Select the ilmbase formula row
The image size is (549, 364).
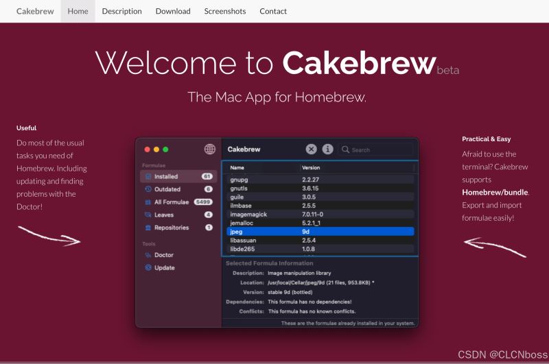pos(320,206)
